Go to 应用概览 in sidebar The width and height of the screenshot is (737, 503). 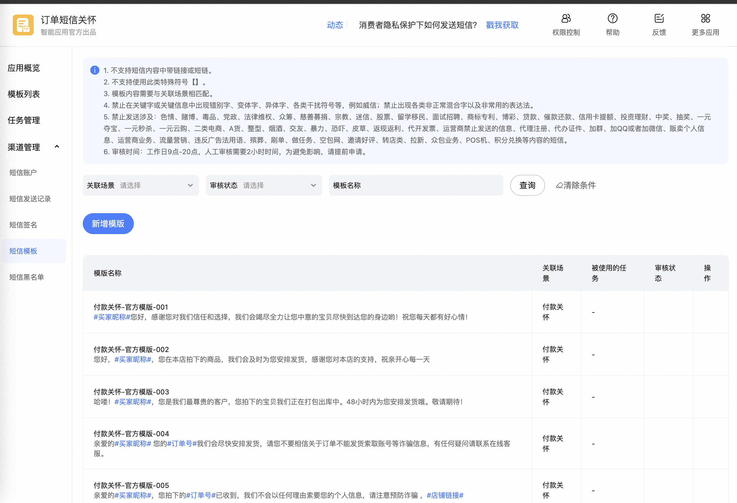[x=24, y=68]
